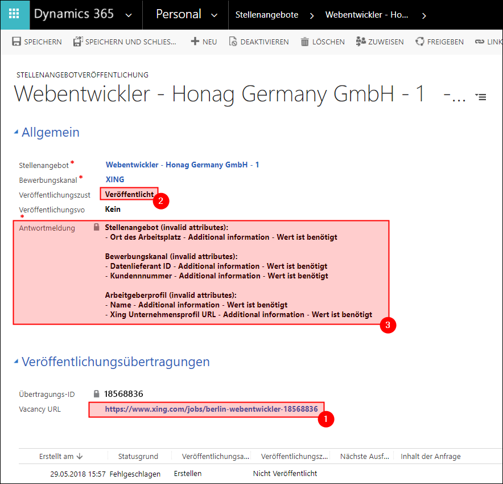Image resolution: width=503 pixels, height=484 pixels.
Task: Click the Dynamics 365 home label
Action: pyautogui.click(x=74, y=14)
